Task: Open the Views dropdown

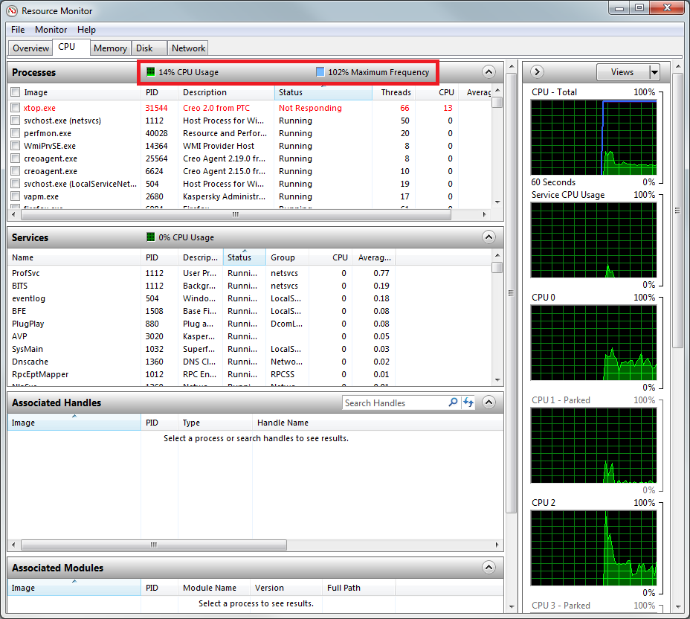Action: pyautogui.click(x=654, y=71)
